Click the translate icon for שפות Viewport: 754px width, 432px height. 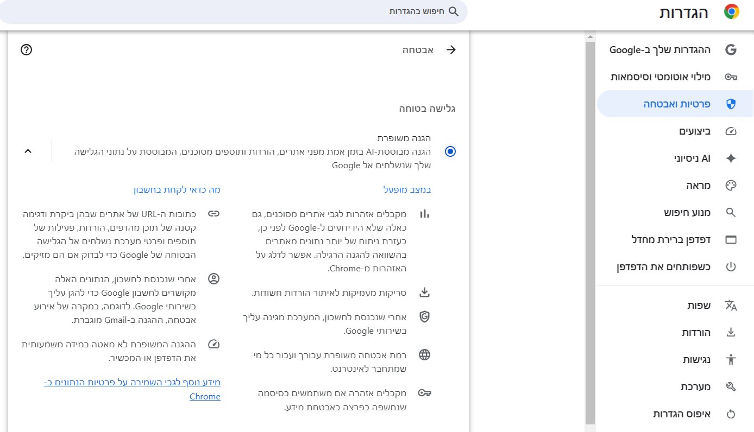731,306
